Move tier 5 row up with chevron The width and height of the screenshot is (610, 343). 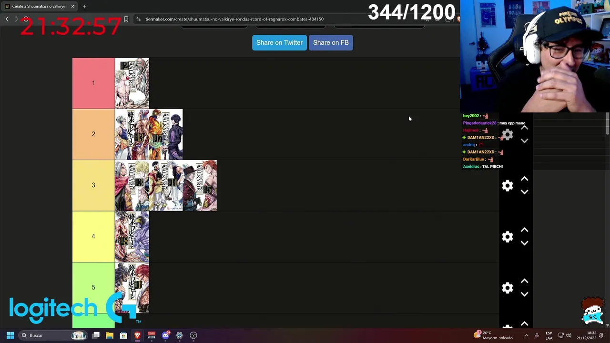[x=524, y=281]
